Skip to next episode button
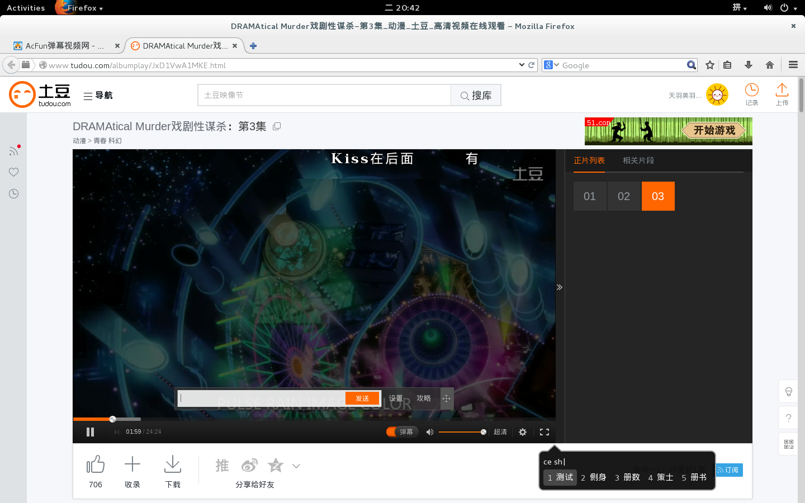Viewport: 805px width, 503px height. (x=116, y=431)
